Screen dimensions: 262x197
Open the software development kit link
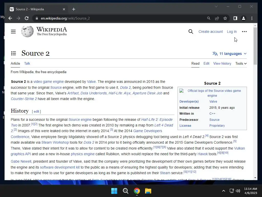click(60, 167)
